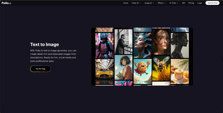Screen dimensions: 223x113
Task: Select the neon samurai image thumbnail
Action: (x=104, y=46)
